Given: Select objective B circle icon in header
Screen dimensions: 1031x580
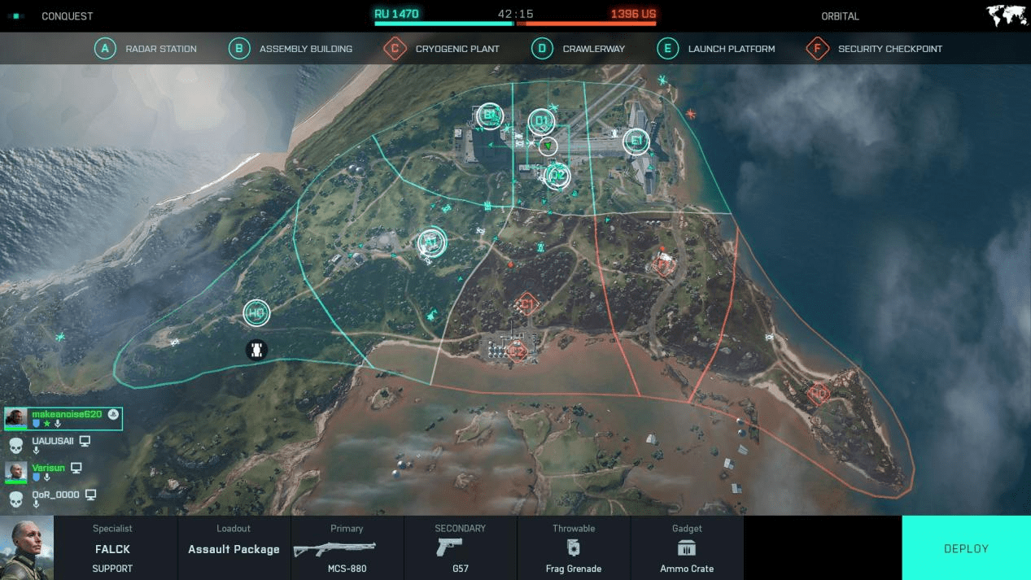Looking at the screenshot, I should click(238, 49).
